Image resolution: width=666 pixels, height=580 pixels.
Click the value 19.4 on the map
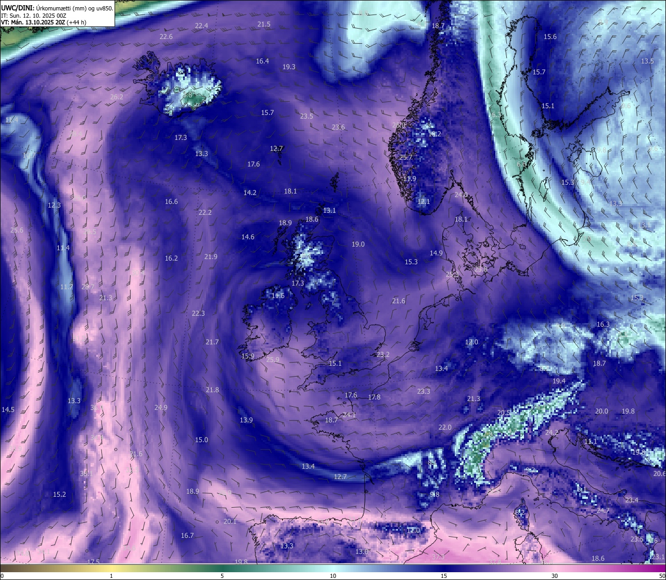[x=559, y=381]
